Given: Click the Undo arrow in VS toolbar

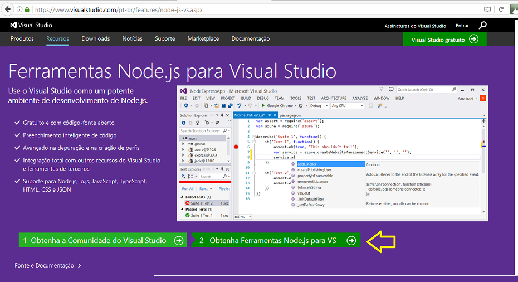Looking at the screenshot, I should click(239, 105).
